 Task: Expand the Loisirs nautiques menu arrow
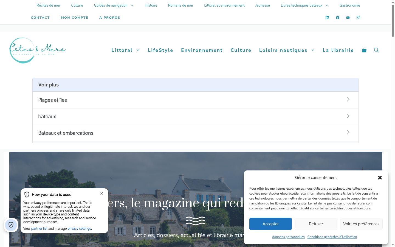(313, 50)
